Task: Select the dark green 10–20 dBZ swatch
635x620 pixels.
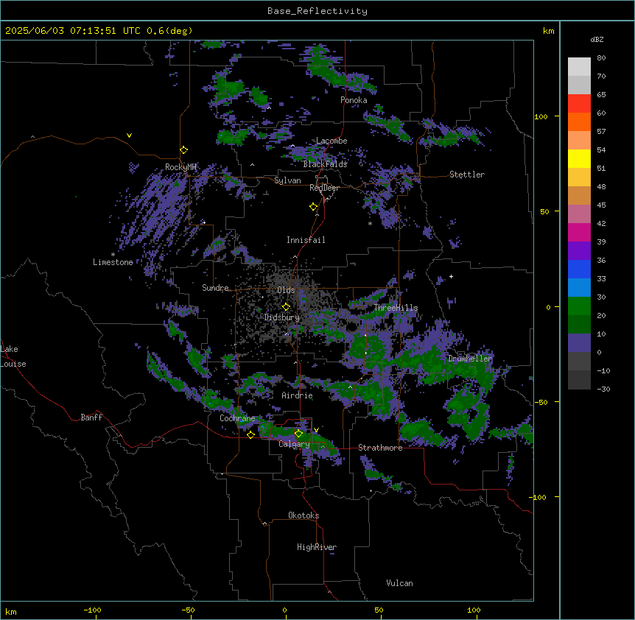Action: tap(579, 324)
